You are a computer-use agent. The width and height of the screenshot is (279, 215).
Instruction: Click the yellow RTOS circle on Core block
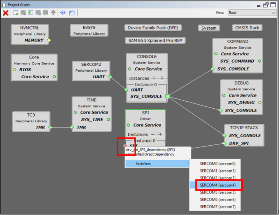[x=14, y=70]
